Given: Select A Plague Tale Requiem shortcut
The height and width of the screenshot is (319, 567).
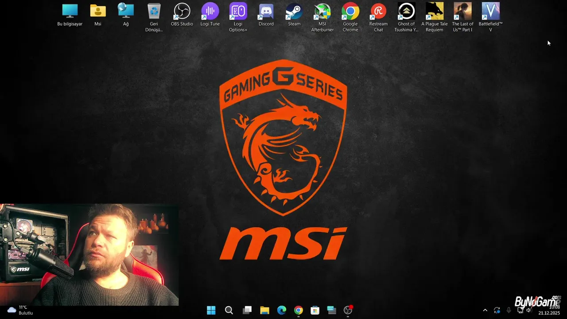Looking at the screenshot, I should (x=435, y=18).
